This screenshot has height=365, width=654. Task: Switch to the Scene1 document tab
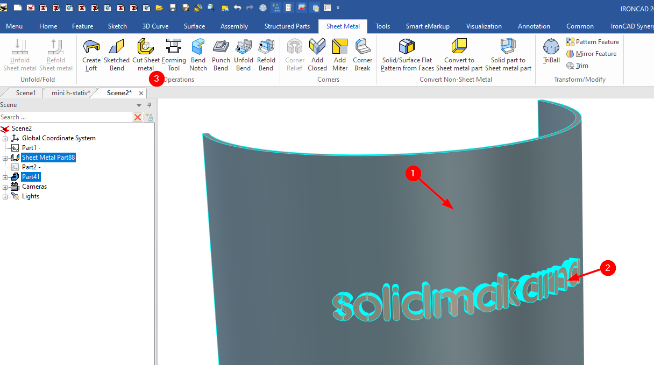tap(26, 93)
